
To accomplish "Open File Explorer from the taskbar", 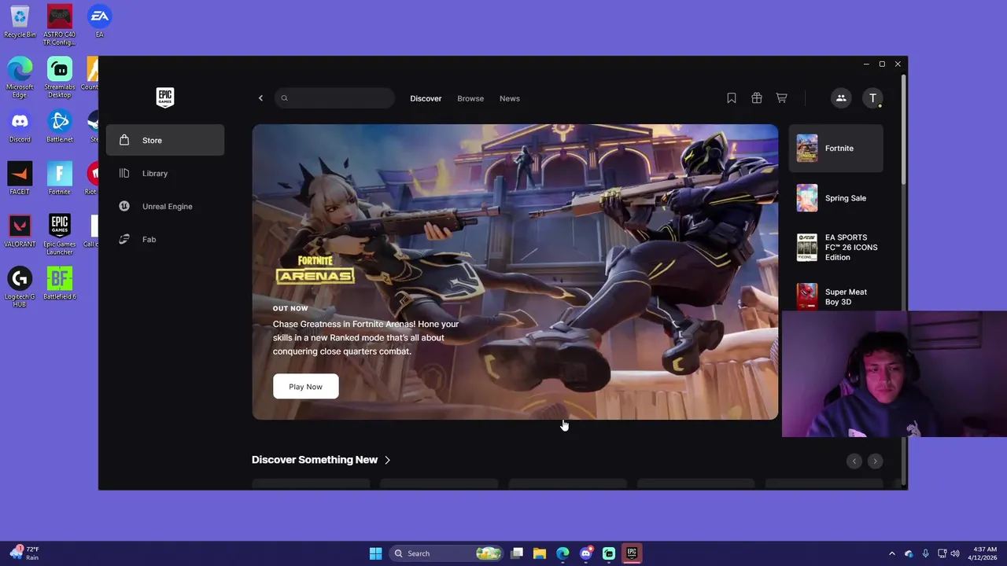I will (540, 553).
